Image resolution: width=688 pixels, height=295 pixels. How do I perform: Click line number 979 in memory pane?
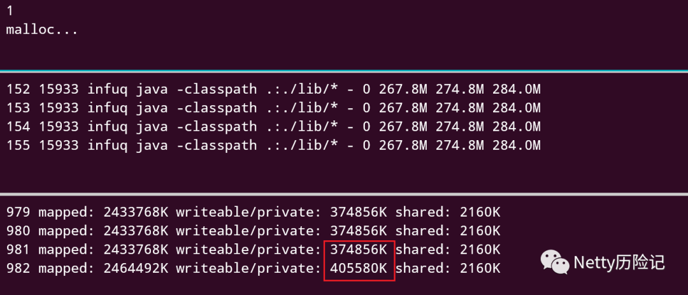click(x=18, y=212)
